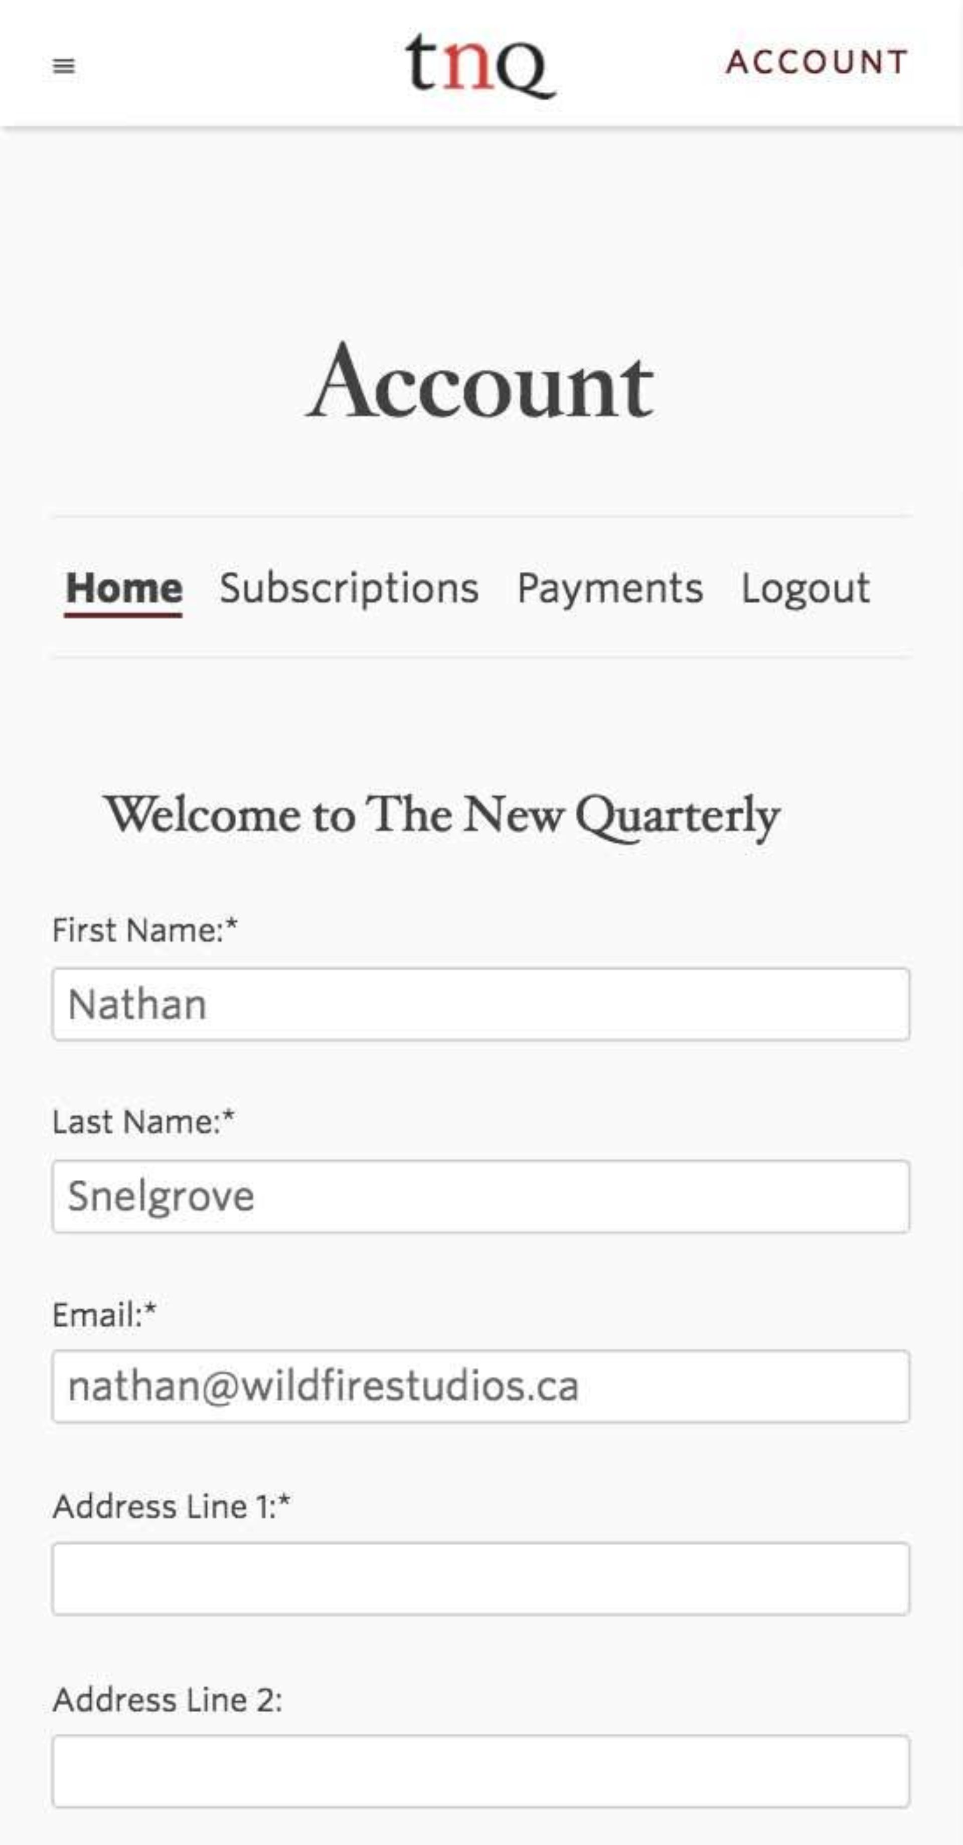Open the hamburger navigation menu
Viewport: 963px width, 1845px height.
tap(64, 66)
